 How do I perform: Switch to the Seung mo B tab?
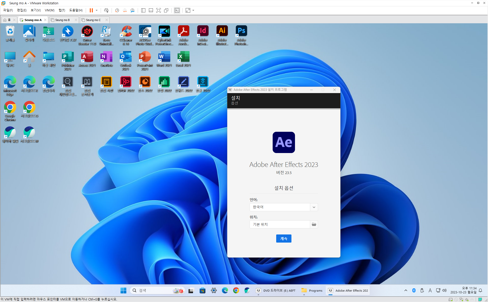(x=62, y=20)
